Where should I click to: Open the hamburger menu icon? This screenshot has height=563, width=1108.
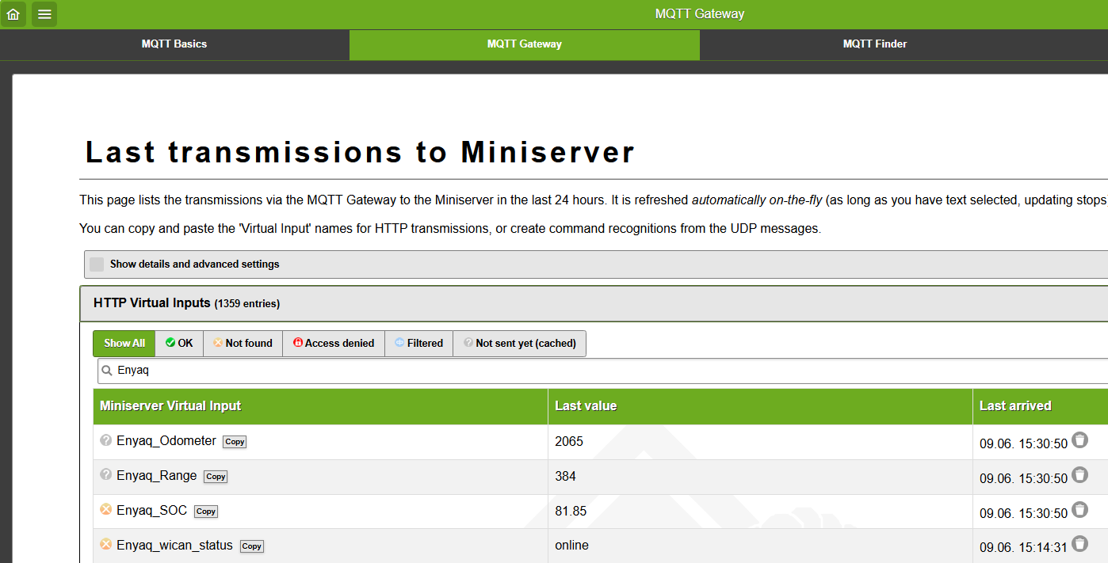click(x=44, y=13)
